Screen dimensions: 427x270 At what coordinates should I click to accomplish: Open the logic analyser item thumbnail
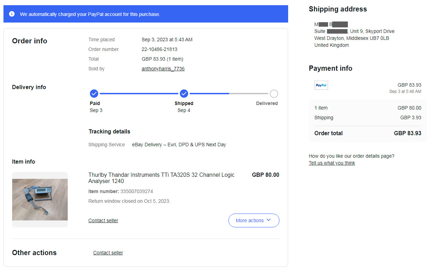click(40, 199)
